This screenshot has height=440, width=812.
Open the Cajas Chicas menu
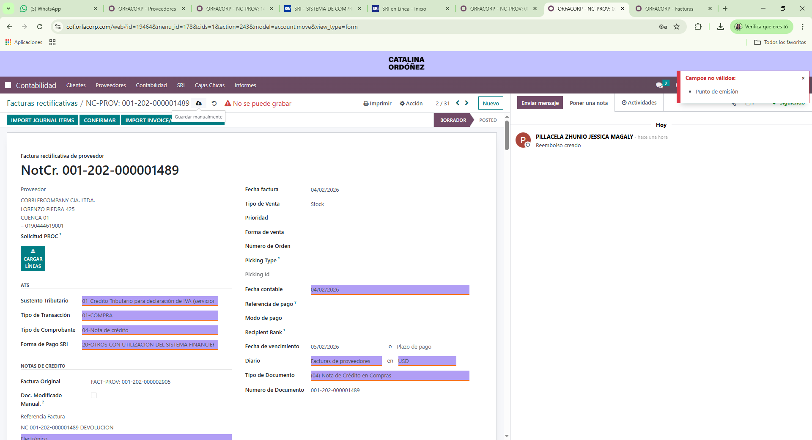[209, 85]
